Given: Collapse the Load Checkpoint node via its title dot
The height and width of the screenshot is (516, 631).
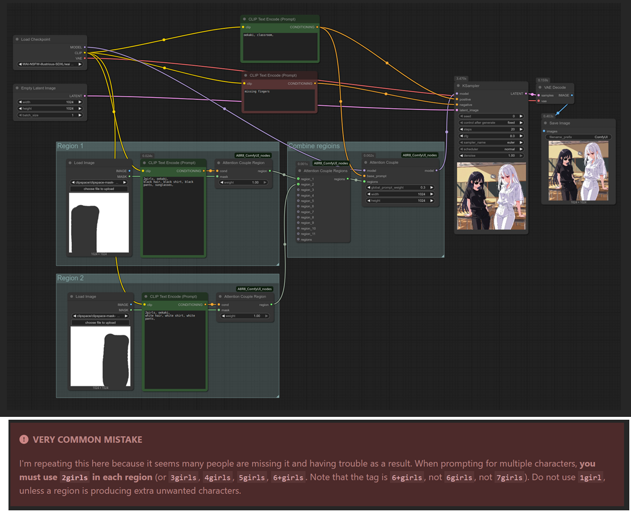Looking at the screenshot, I should click(17, 40).
